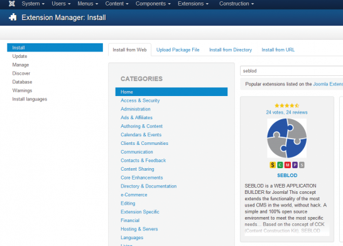Open the Contacts & Feedback category
343x246 pixels.
coord(143,161)
